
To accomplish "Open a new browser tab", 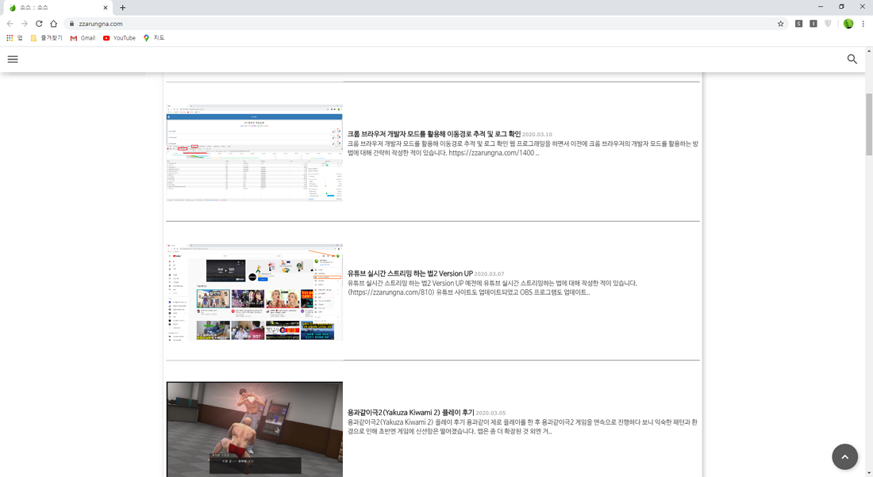I will 122,7.
